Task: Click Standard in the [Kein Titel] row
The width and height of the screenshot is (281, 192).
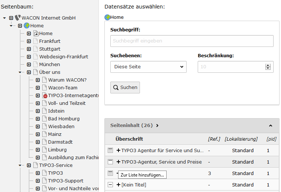Action: click(242, 185)
